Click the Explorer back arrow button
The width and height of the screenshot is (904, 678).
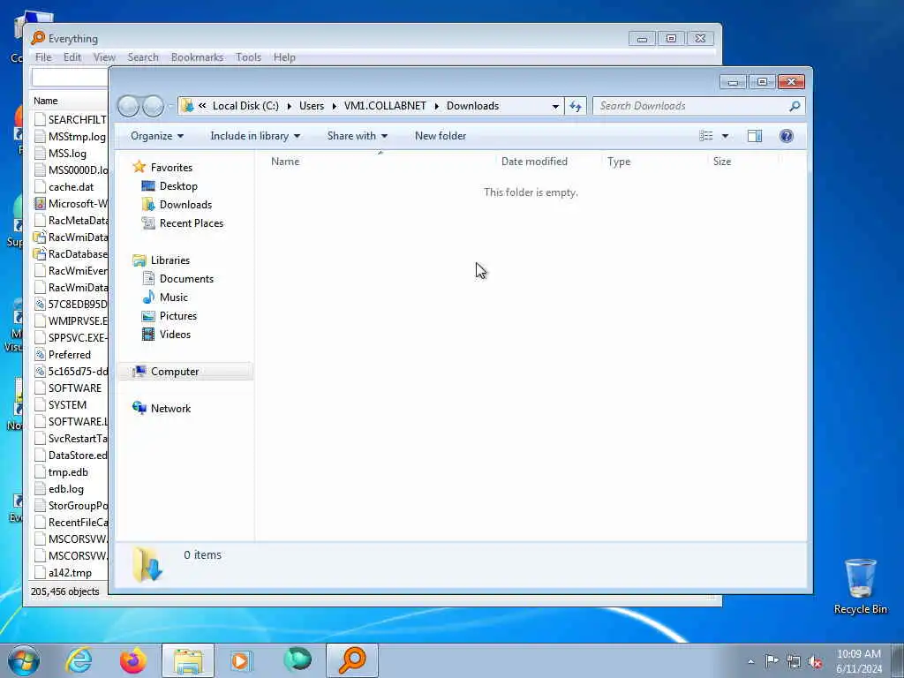point(129,106)
